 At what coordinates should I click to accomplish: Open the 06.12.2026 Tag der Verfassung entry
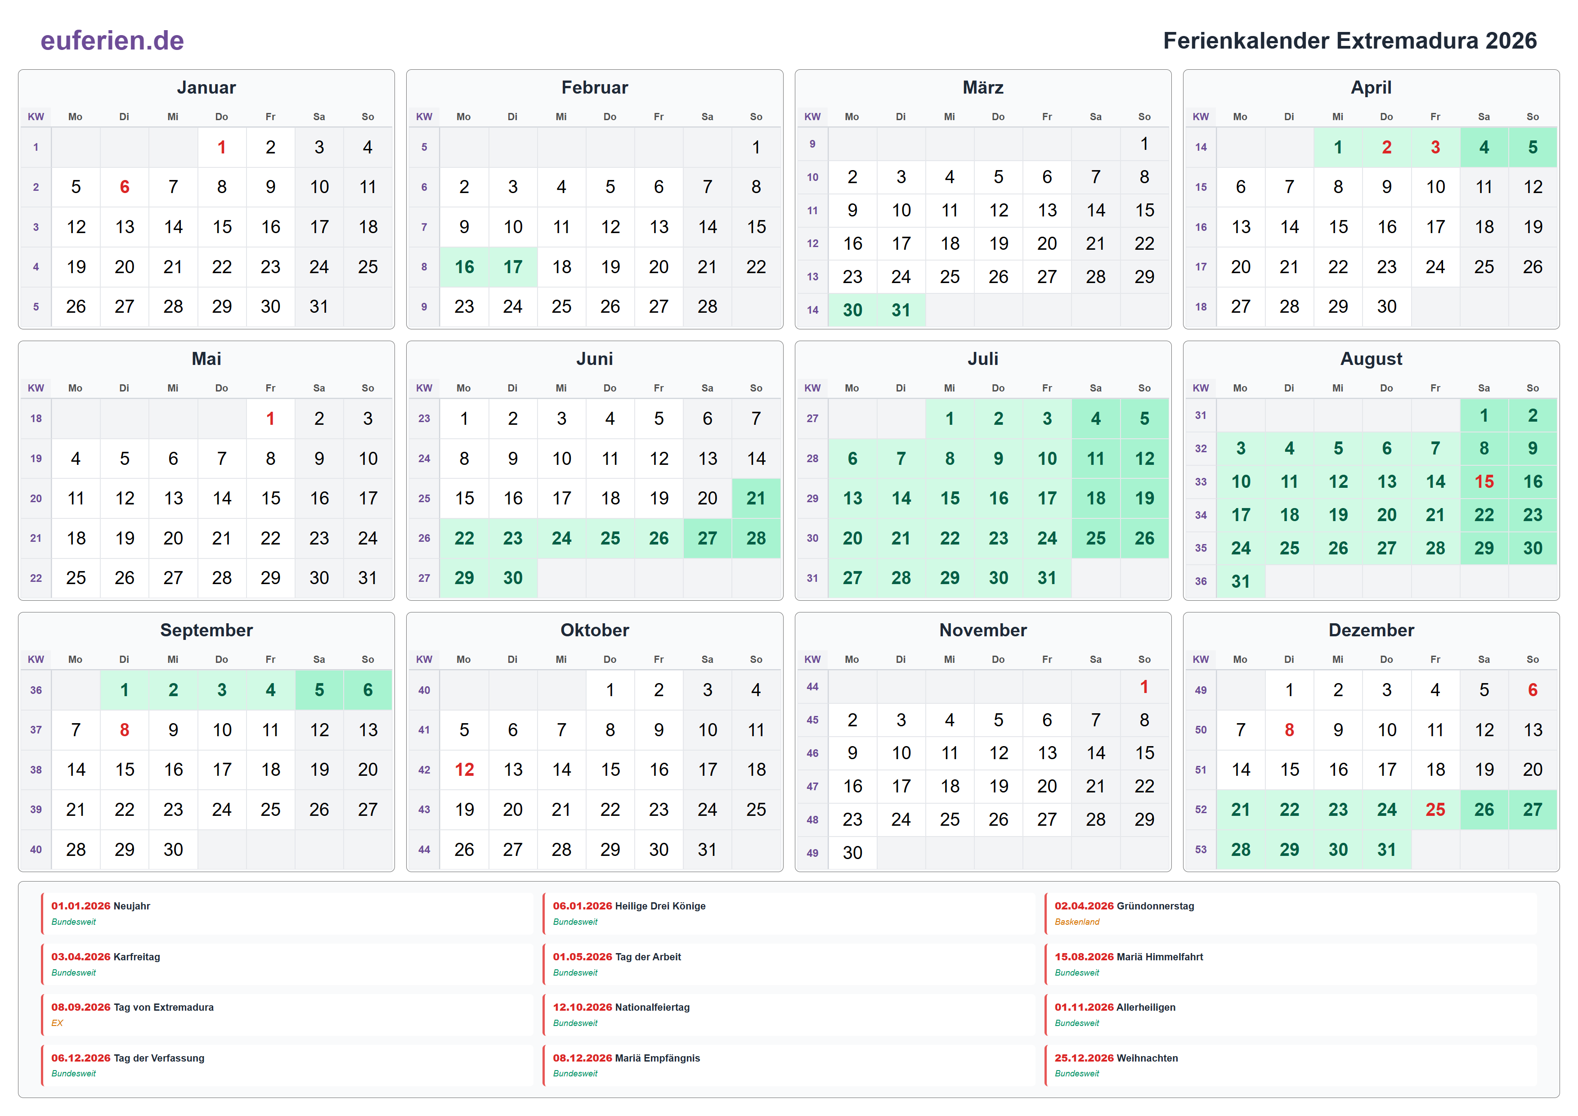pos(287,1066)
